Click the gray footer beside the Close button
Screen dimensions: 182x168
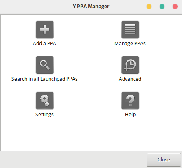pyautogui.click(x=73, y=160)
